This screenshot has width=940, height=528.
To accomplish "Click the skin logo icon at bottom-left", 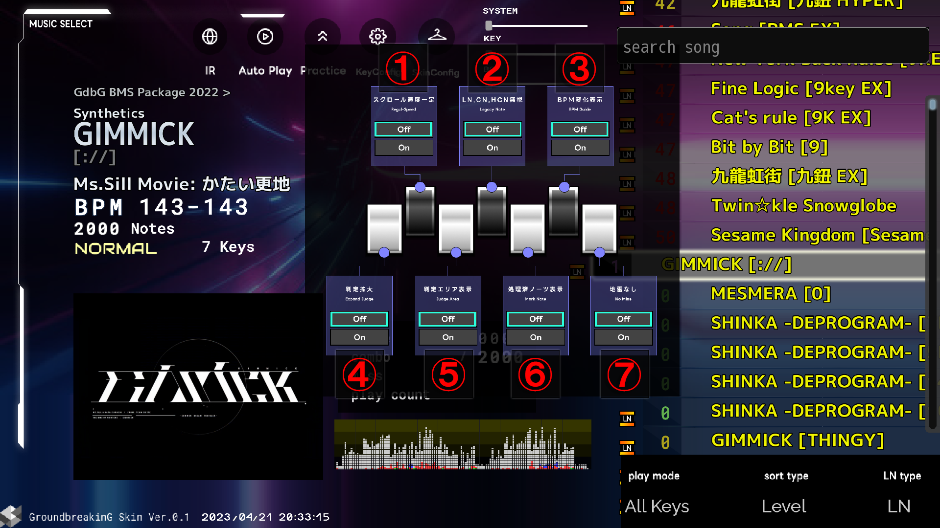I will click(x=11, y=516).
